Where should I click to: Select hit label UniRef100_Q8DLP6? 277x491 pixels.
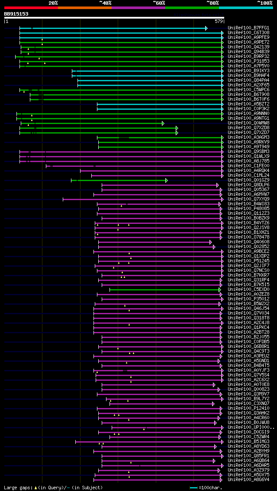point(248,185)
